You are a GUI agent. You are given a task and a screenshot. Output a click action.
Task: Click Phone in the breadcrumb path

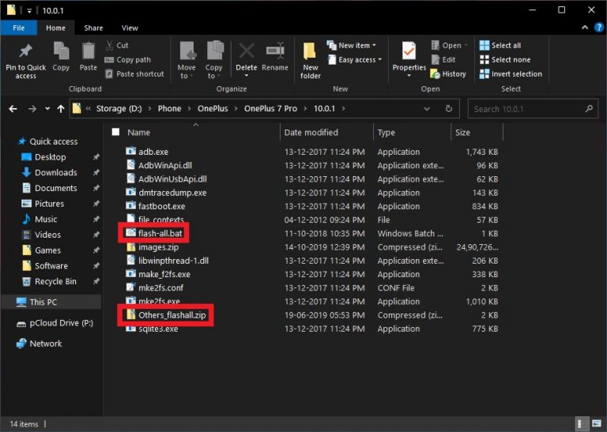[169, 109]
